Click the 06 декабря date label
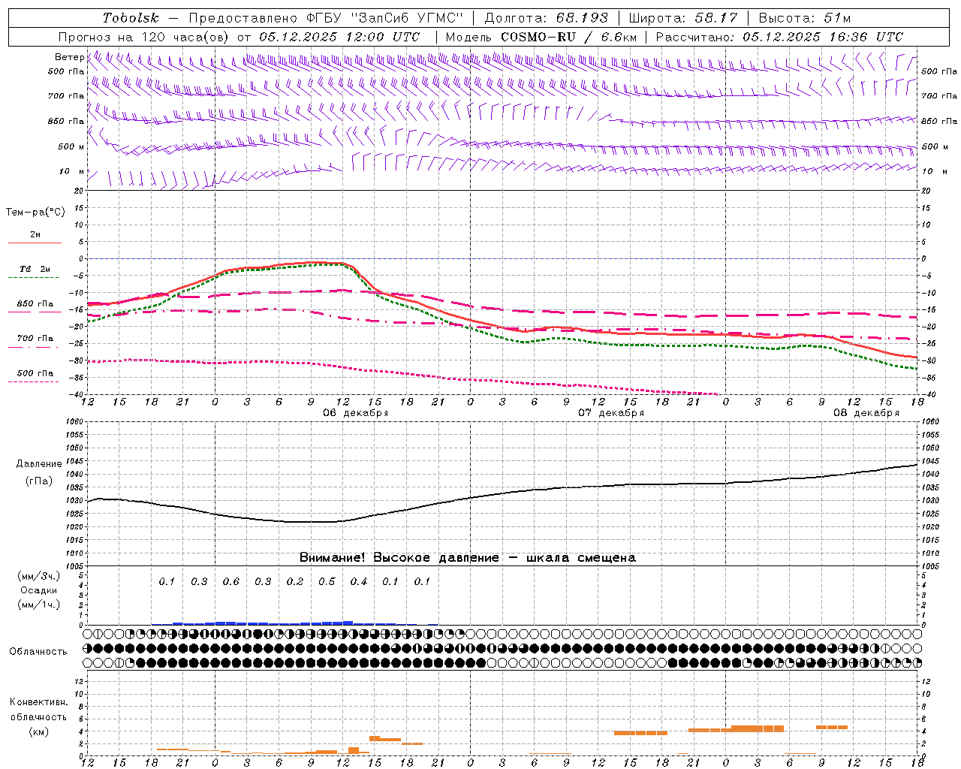961x769 pixels. coord(355,413)
